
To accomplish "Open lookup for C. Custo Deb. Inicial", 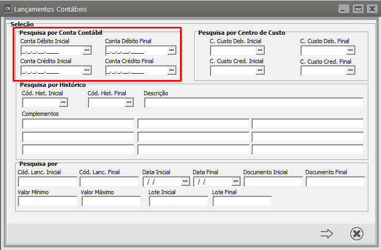I will (260, 51).
